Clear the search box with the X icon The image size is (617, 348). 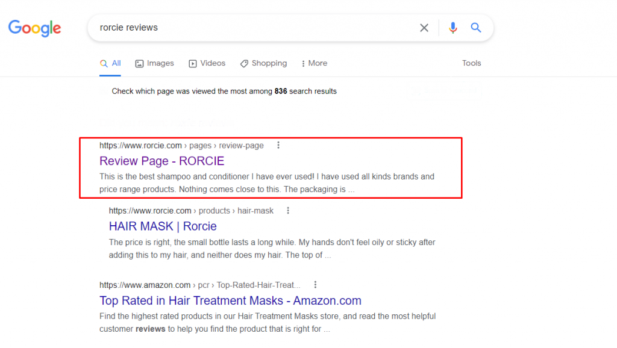[424, 28]
